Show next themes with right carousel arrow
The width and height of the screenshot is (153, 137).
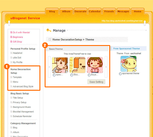coord(106,67)
